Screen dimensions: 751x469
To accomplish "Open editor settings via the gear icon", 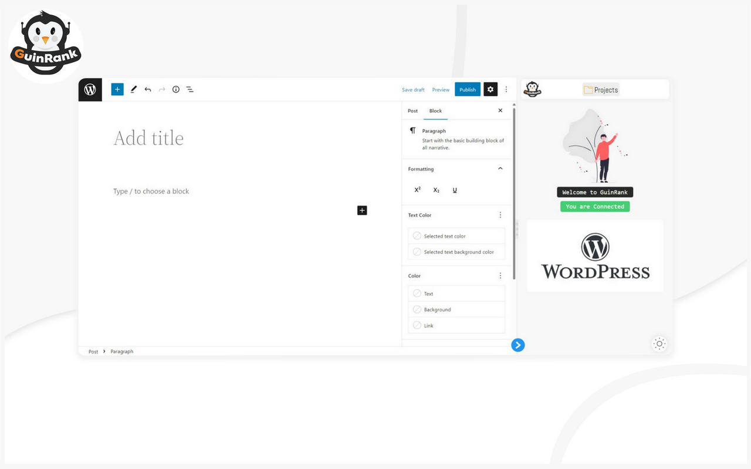I will pos(490,89).
